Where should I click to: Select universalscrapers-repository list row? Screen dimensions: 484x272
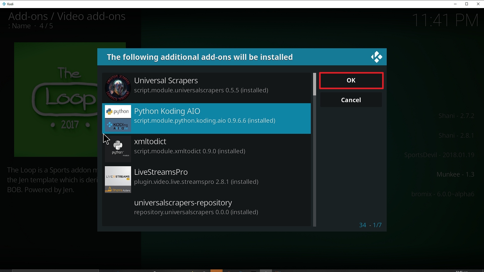[206, 210]
